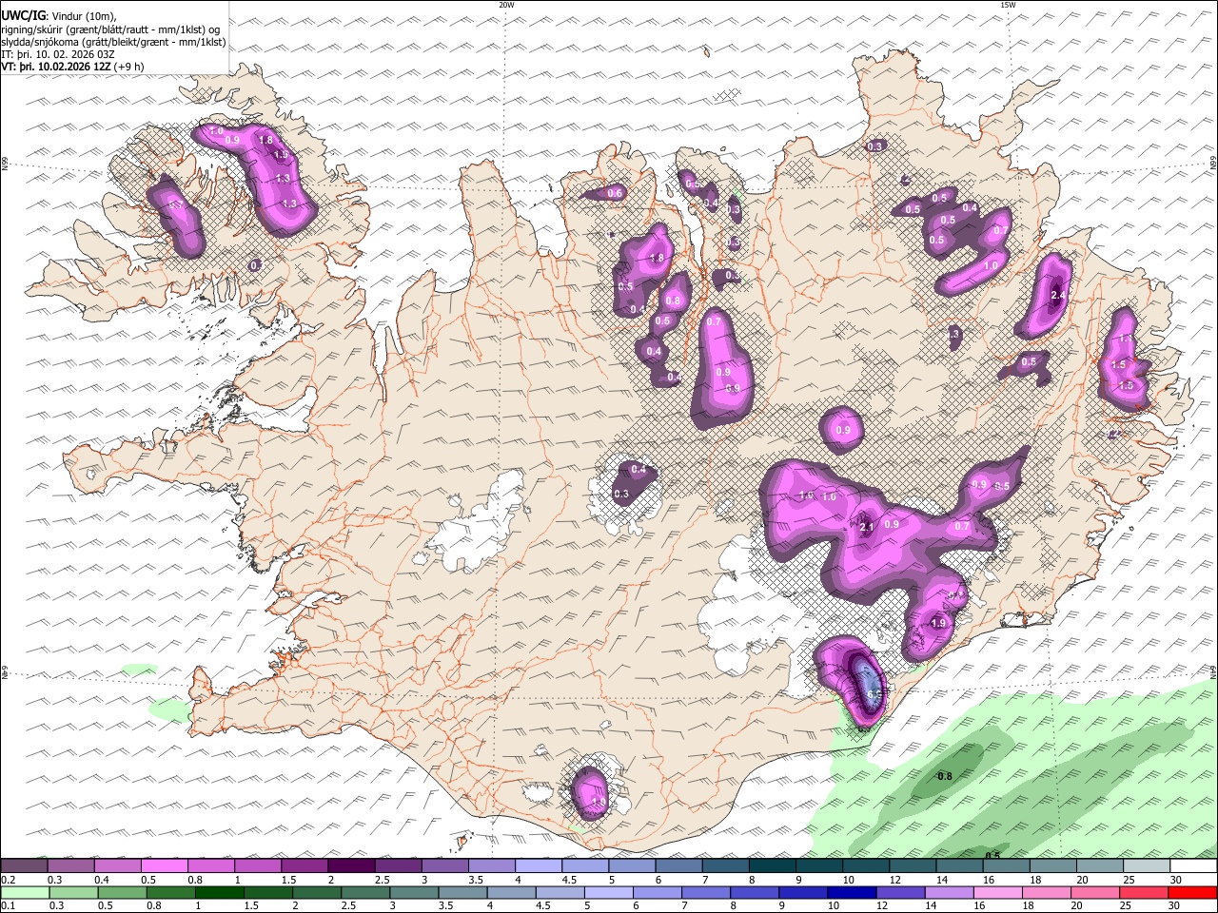Image resolution: width=1218 pixels, height=913 pixels.
Task: Click the bright red swatch ending the lower row
Action: pyautogui.click(x=1193, y=892)
